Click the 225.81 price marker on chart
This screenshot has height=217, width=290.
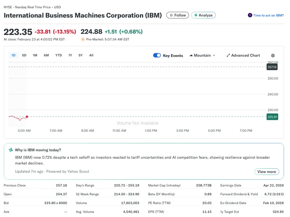pos(272,117)
